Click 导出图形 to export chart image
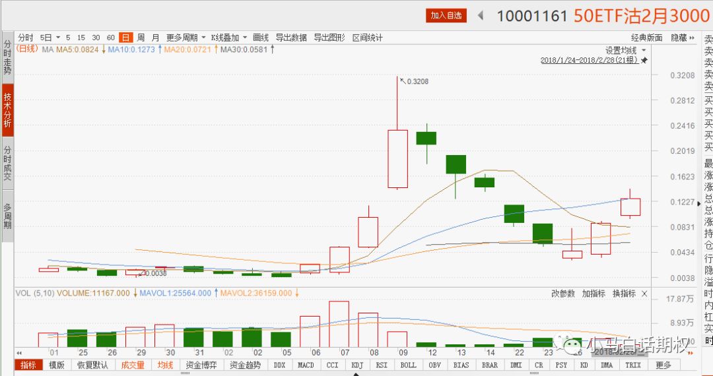Image resolution: width=713 pixels, height=376 pixels. click(329, 38)
